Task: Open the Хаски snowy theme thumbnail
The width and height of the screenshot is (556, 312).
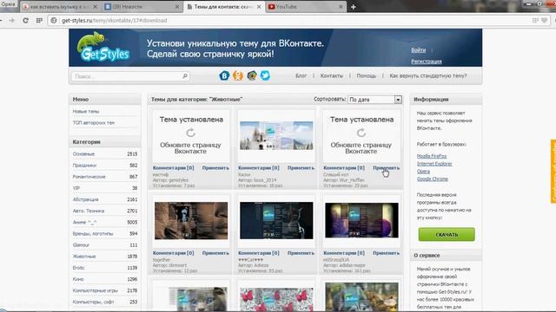Action: 276,135
